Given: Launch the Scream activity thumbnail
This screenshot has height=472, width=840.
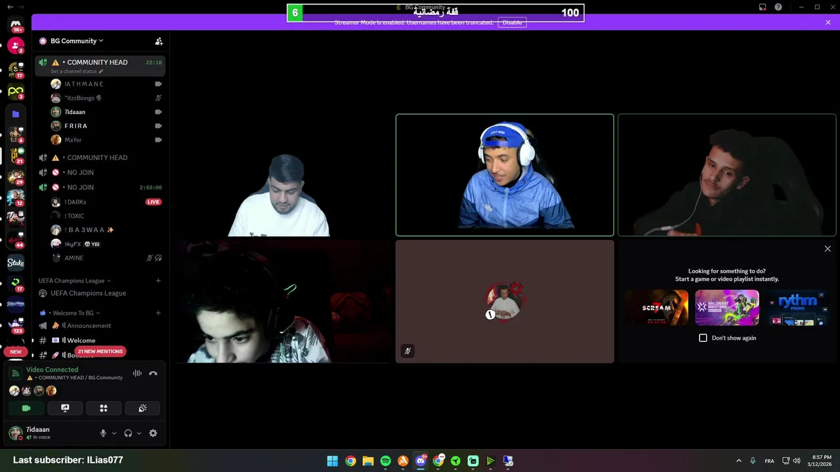Looking at the screenshot, I should pyautogui.click(x=656, y=307).
